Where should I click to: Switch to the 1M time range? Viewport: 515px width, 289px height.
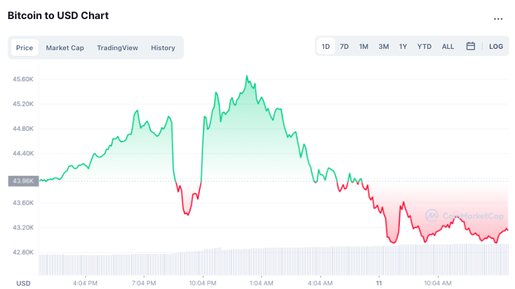(x=364, y=46)
